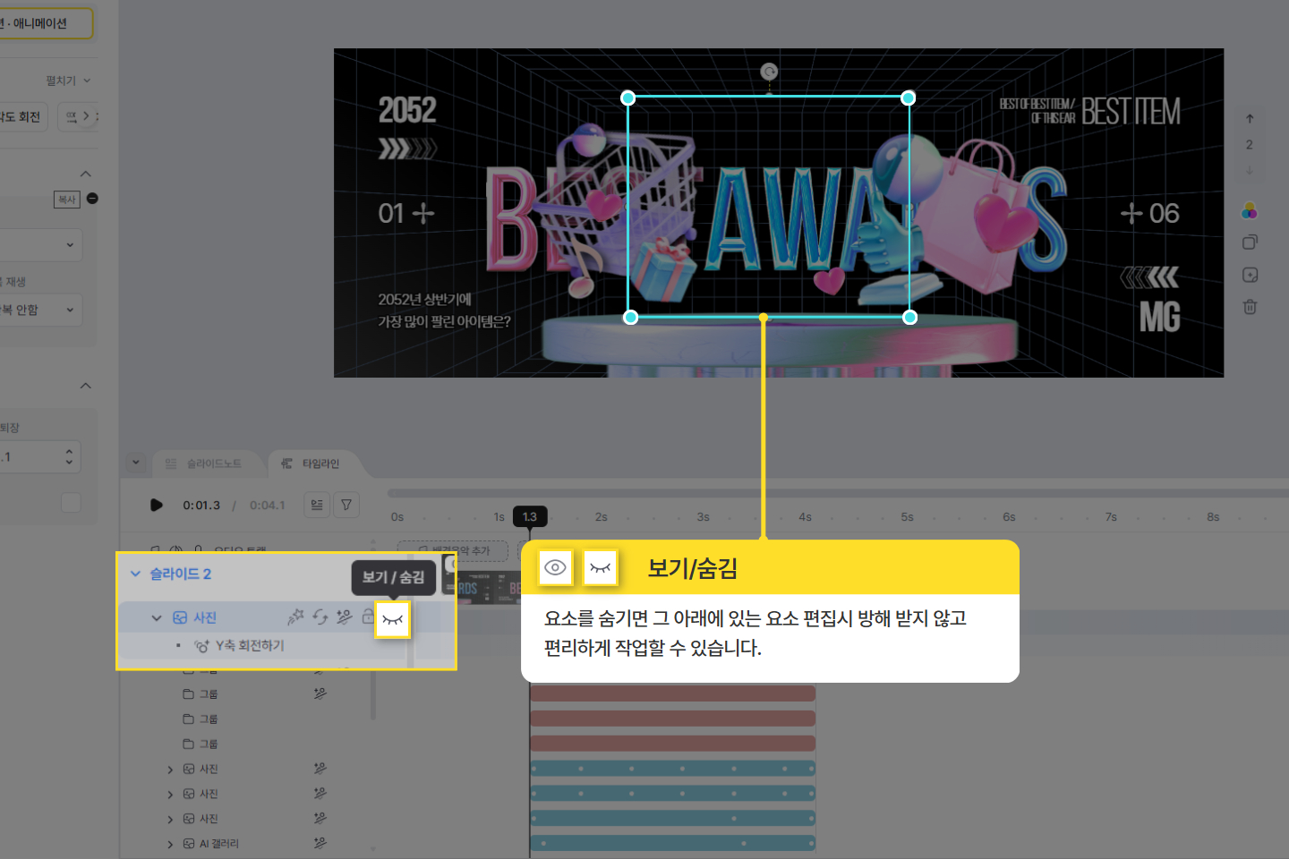The image size is (1289, 859).
Task: Move slide up with arrow icon
Action: point(1250,119)
